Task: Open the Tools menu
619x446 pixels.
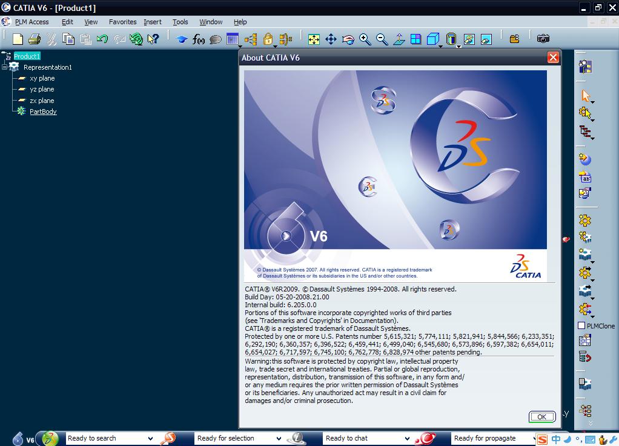Action: click(180, 22)
